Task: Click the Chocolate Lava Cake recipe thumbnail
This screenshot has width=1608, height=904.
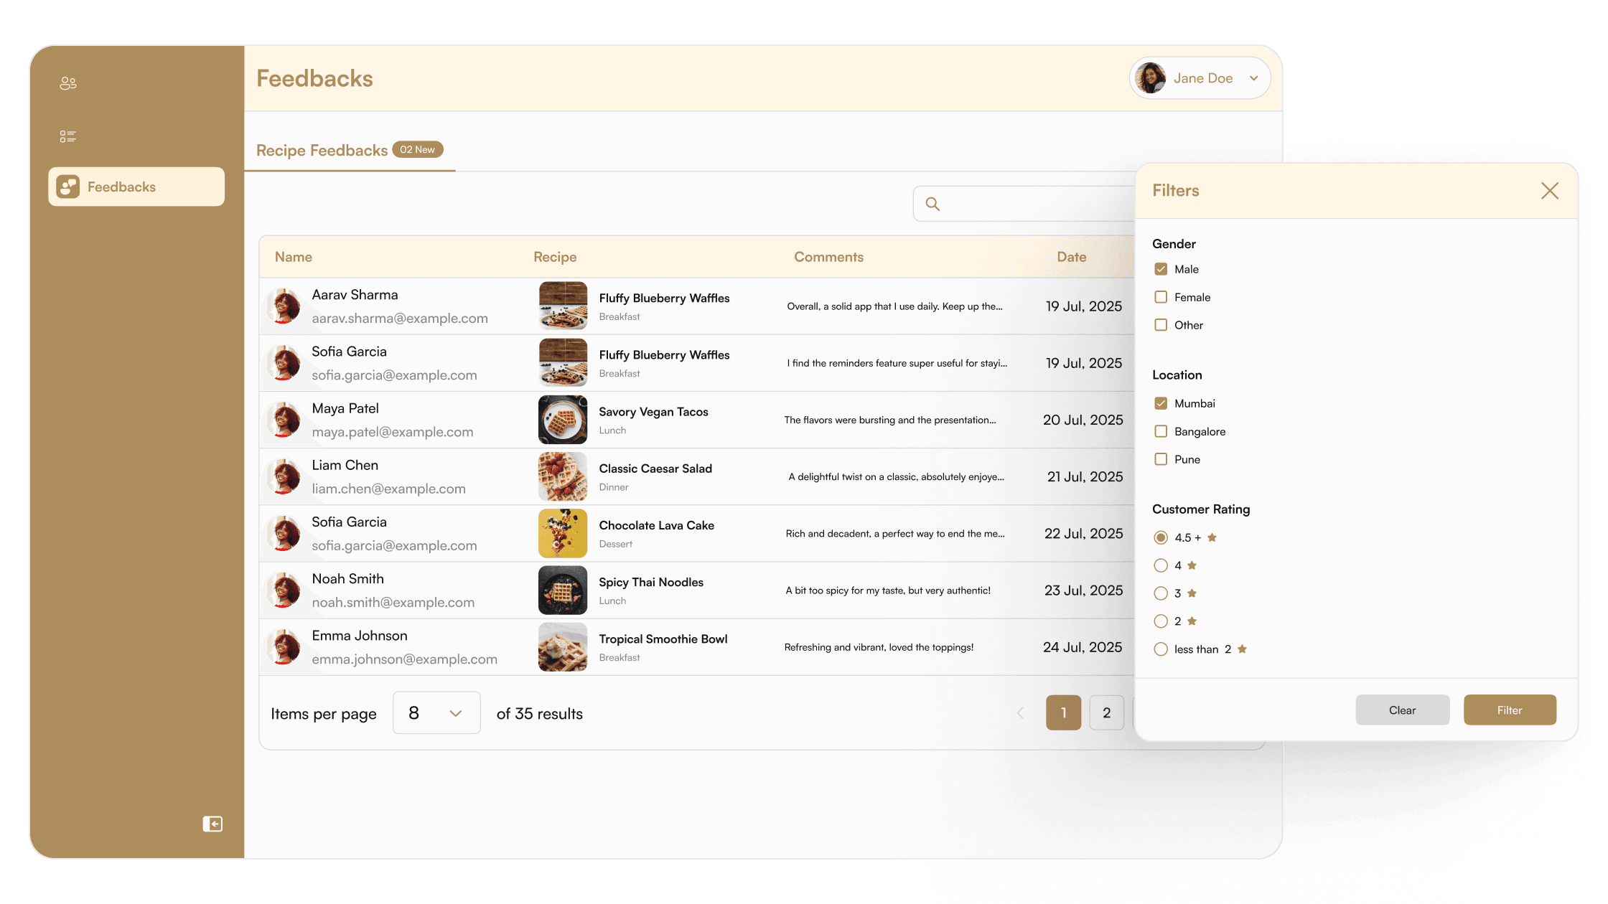Action: coord(562,533)
